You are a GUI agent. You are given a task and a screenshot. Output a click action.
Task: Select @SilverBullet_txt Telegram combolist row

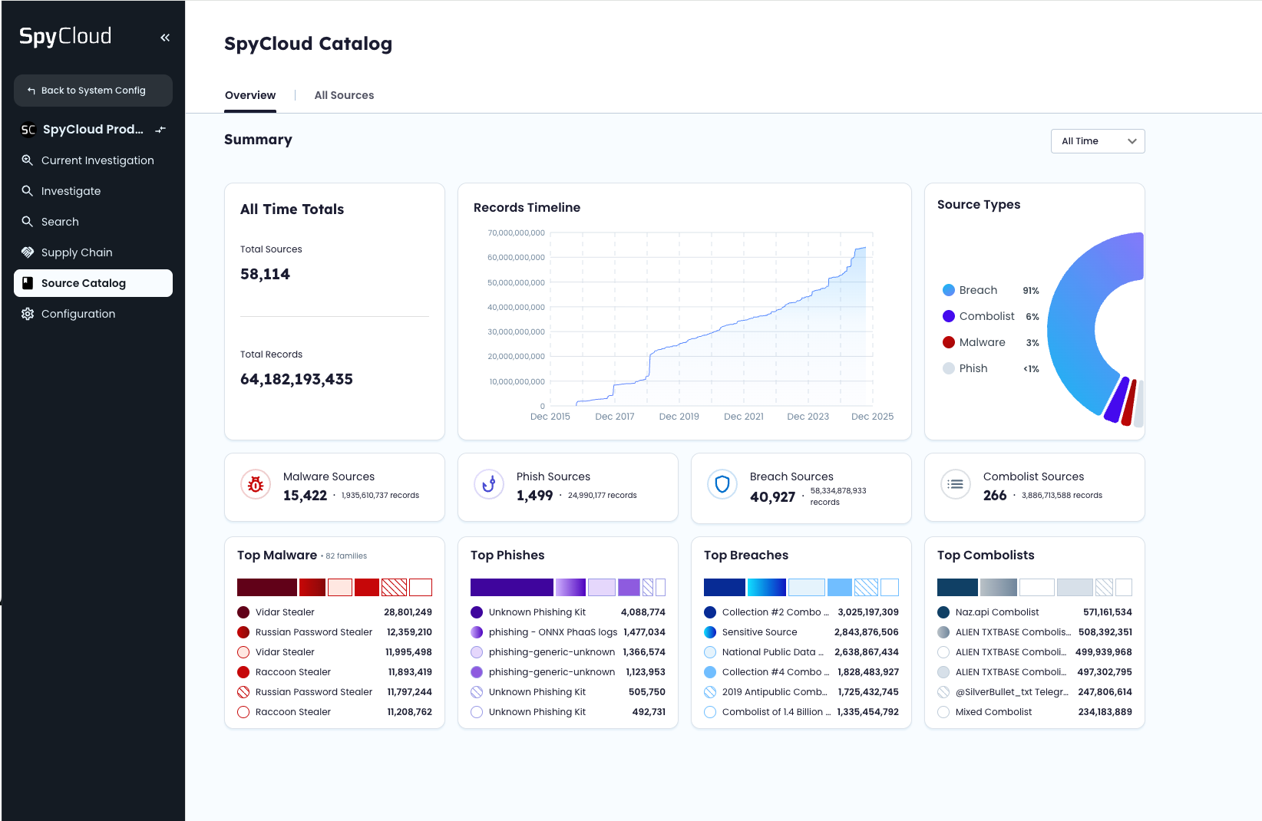point(1035,692)
